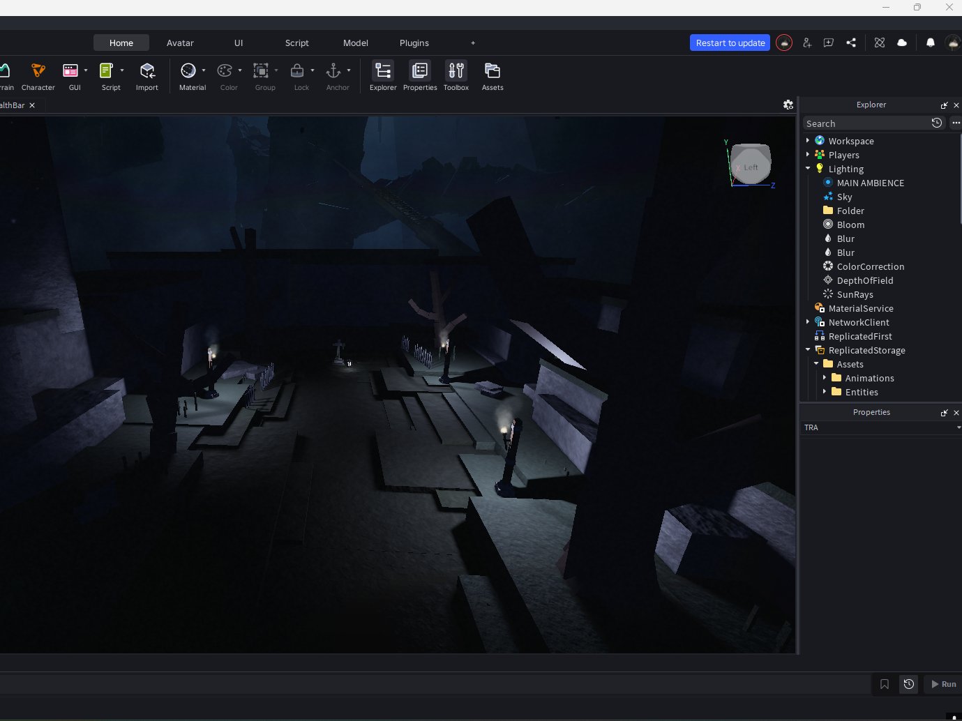Click the Color tool icon
The width and height of the screenshot is (962, 721).
pyautogui.click(x=225, y=70)
